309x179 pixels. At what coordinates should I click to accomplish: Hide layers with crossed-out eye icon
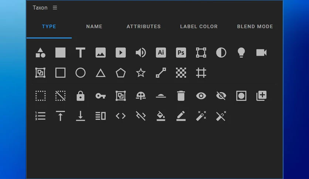tap(221, 96)
